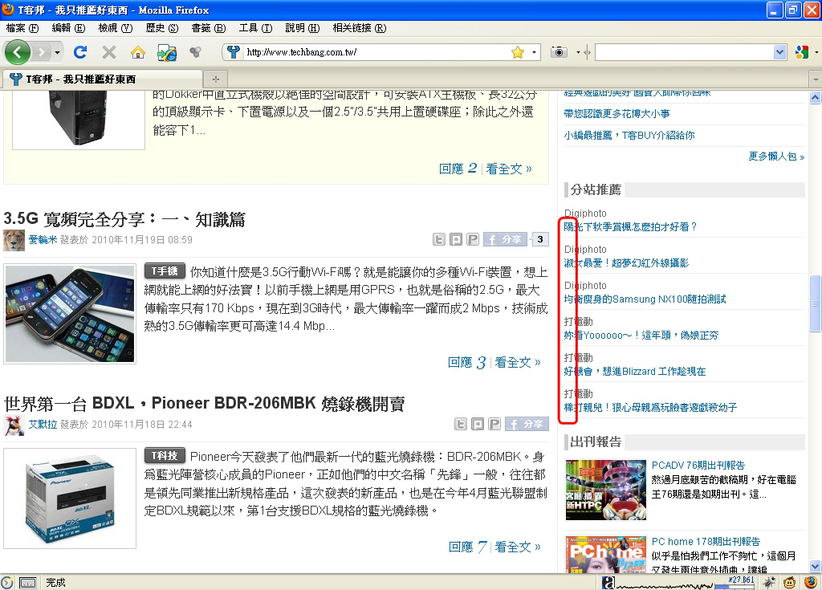Open the 歷史 (S) menu
This screenshot has height=590, width=822.
tap(162, 28)
